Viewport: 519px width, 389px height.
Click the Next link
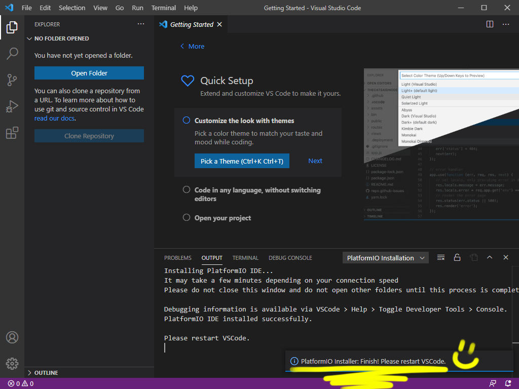pyautogui.click(x=315, y=161)
